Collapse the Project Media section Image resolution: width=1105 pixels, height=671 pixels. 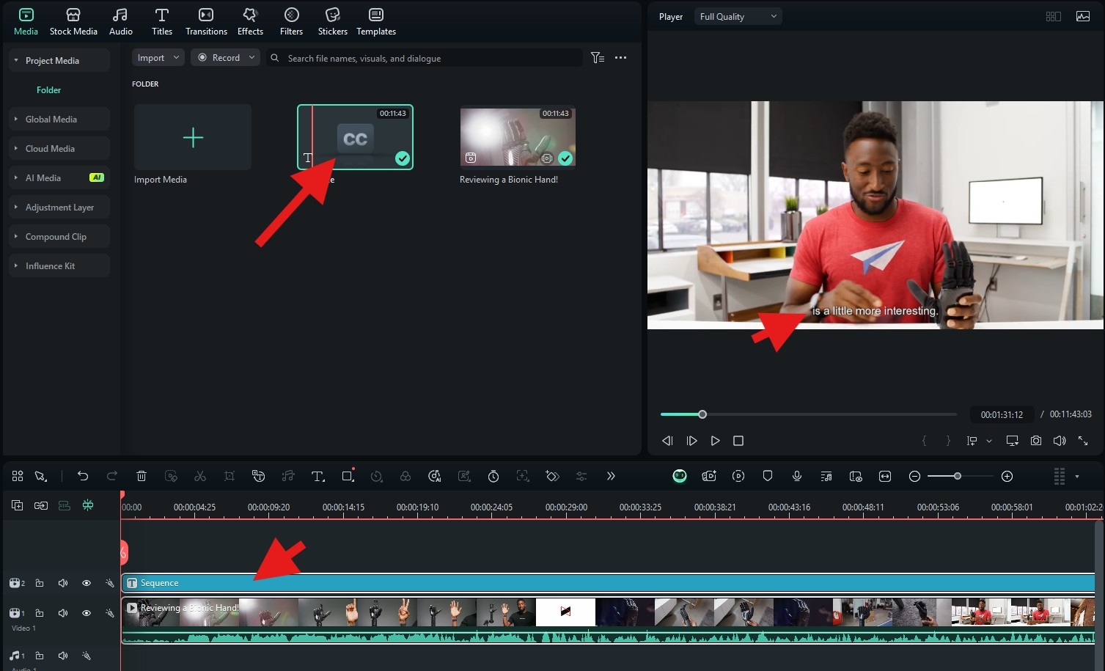point(15,60)
